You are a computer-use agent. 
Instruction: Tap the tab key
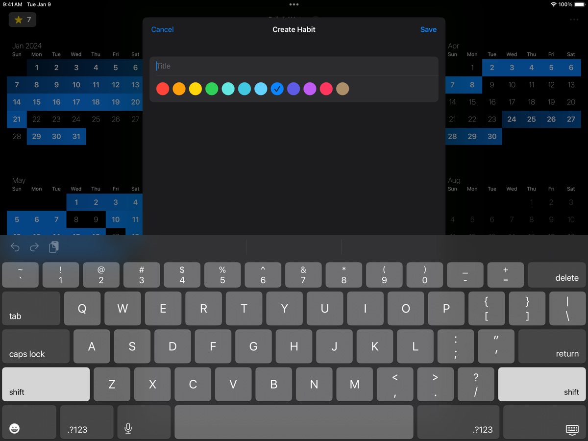[31, 308]
